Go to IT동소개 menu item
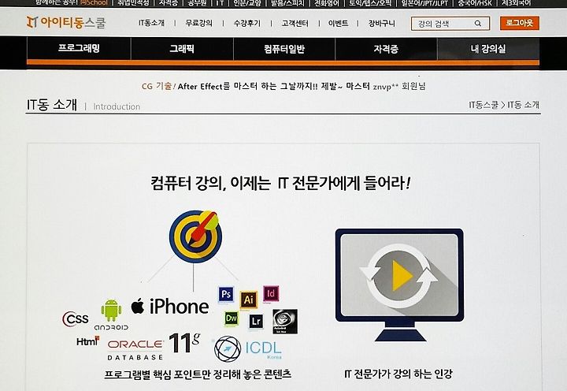The image size is (567, 391). click(151, 23)
